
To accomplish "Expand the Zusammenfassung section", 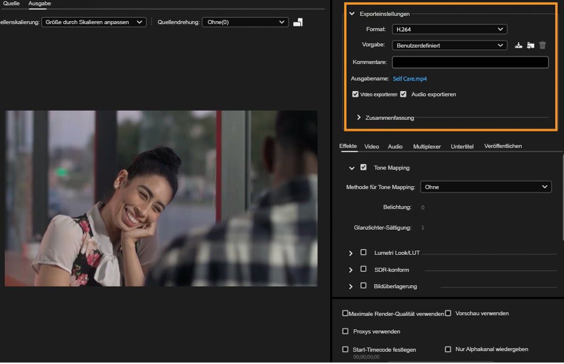I will (359, 117).
